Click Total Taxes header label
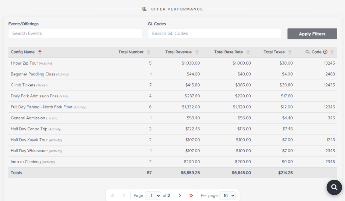 (274, 52)
